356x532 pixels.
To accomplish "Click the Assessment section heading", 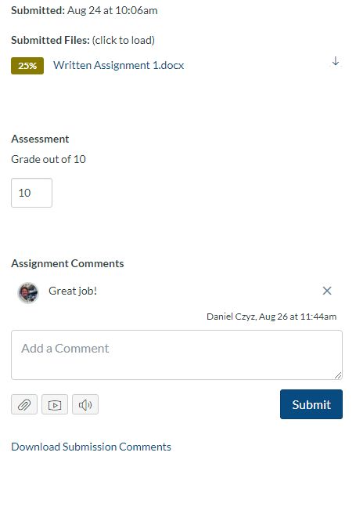I will tap(40, 139).
